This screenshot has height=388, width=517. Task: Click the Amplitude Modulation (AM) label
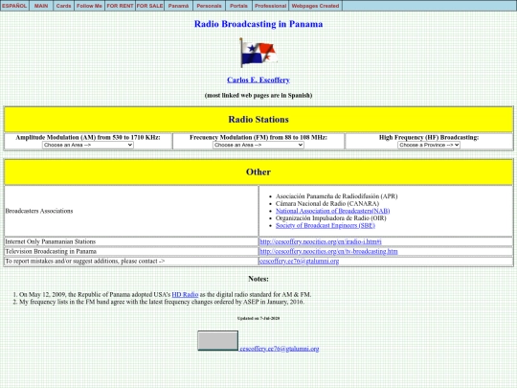click(88, 137)
